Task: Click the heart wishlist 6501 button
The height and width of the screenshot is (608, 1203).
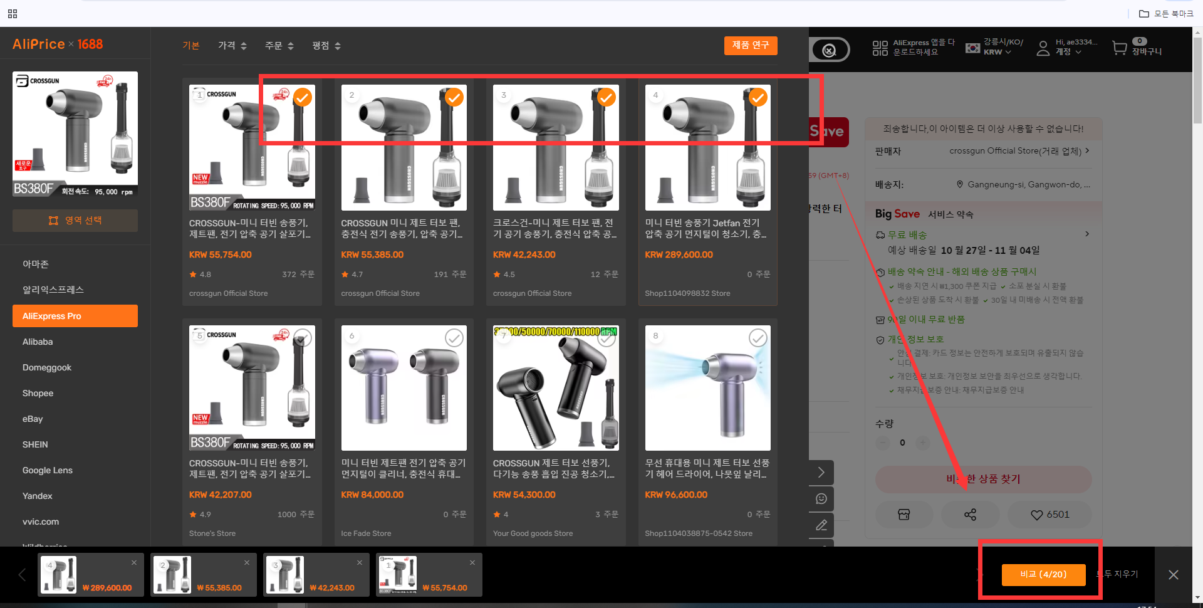Action: 1049,515
